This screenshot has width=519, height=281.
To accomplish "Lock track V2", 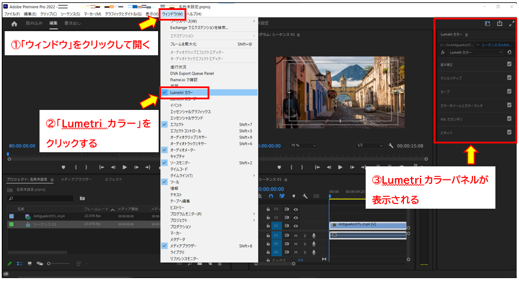I will point(268,218).
